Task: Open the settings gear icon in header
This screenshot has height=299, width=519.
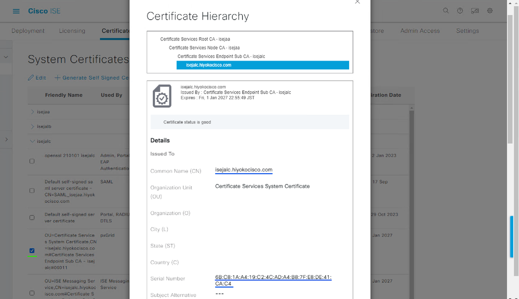Action: coord(490,10)
